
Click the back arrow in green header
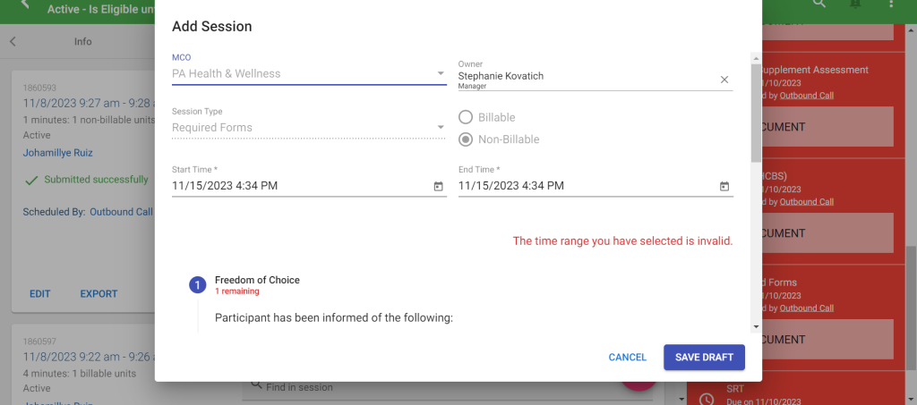(24, 4)
